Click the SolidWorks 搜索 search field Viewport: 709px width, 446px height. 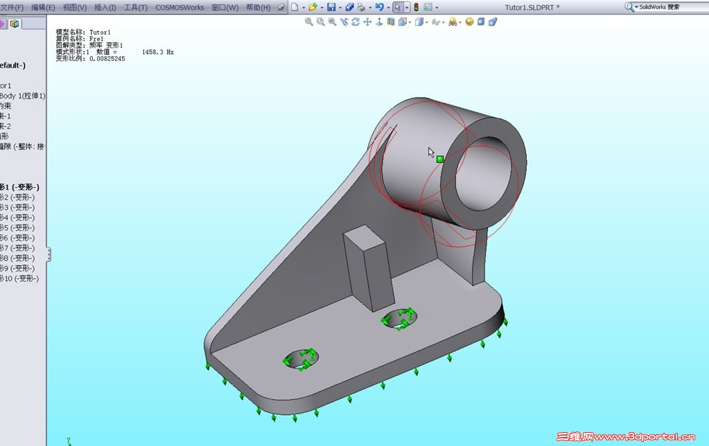click(x=674, y=7)
